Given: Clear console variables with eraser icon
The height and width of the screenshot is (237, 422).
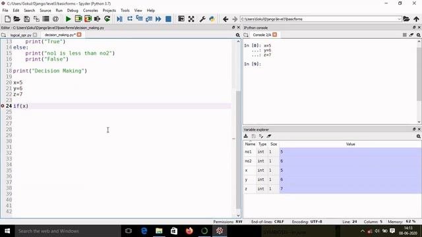Looking at the screenshot, I should tap(411, 35).
